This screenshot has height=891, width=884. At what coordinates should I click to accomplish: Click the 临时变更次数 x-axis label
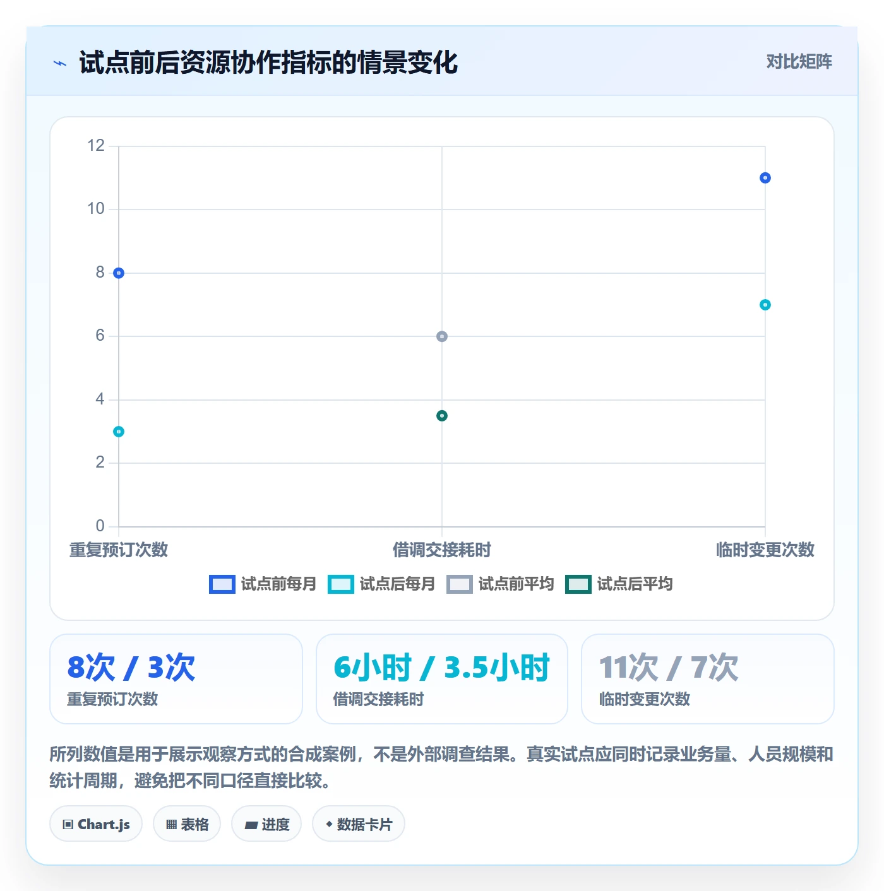(765, 550)
